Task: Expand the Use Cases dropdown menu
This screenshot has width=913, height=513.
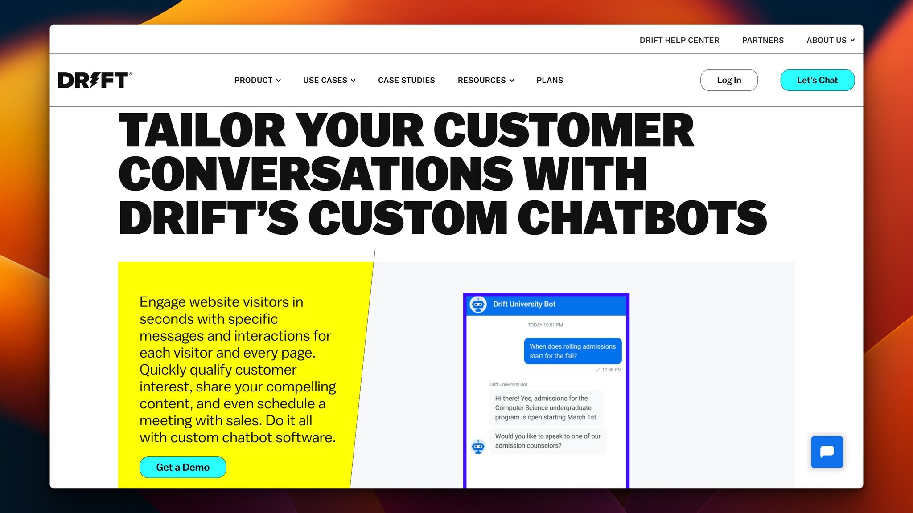Action: tap(329, 80)
